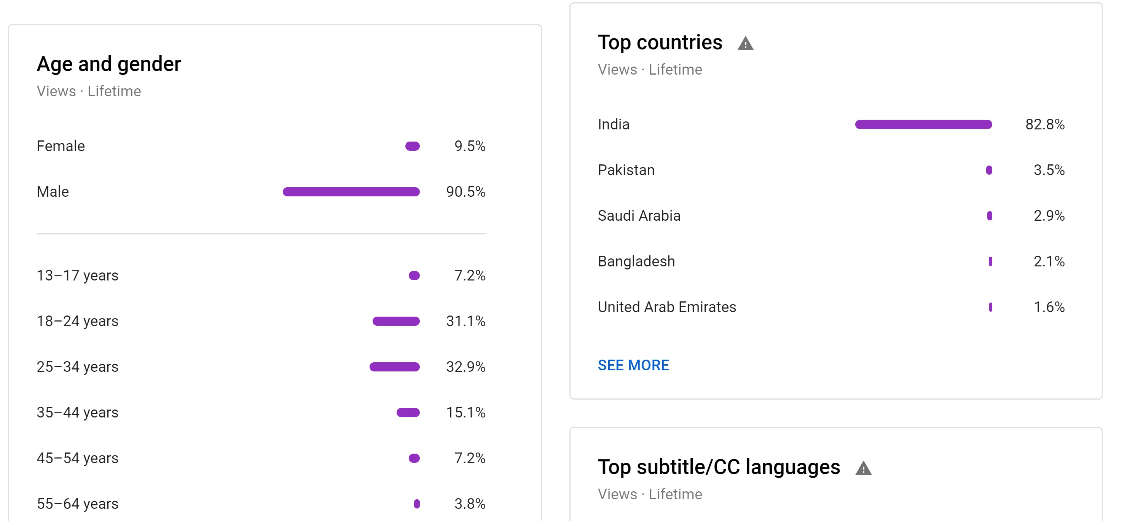This screenshot has height=521, width=1127.
Task: Click the 25–34 years bar
Action: (394, 366)
